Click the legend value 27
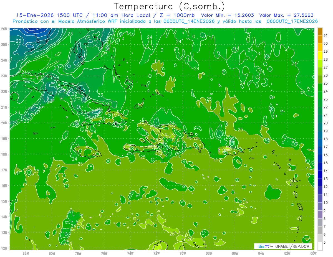 [326, 67]
